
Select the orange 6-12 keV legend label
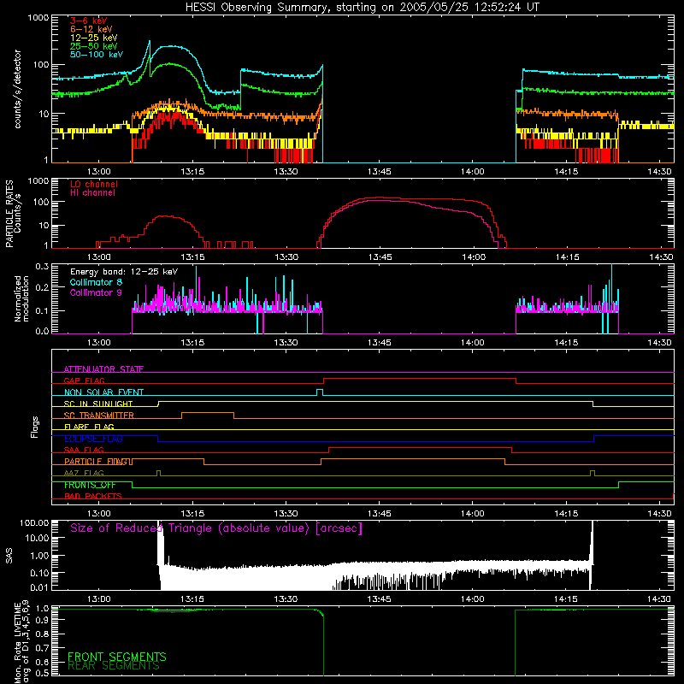click(91, 29)
